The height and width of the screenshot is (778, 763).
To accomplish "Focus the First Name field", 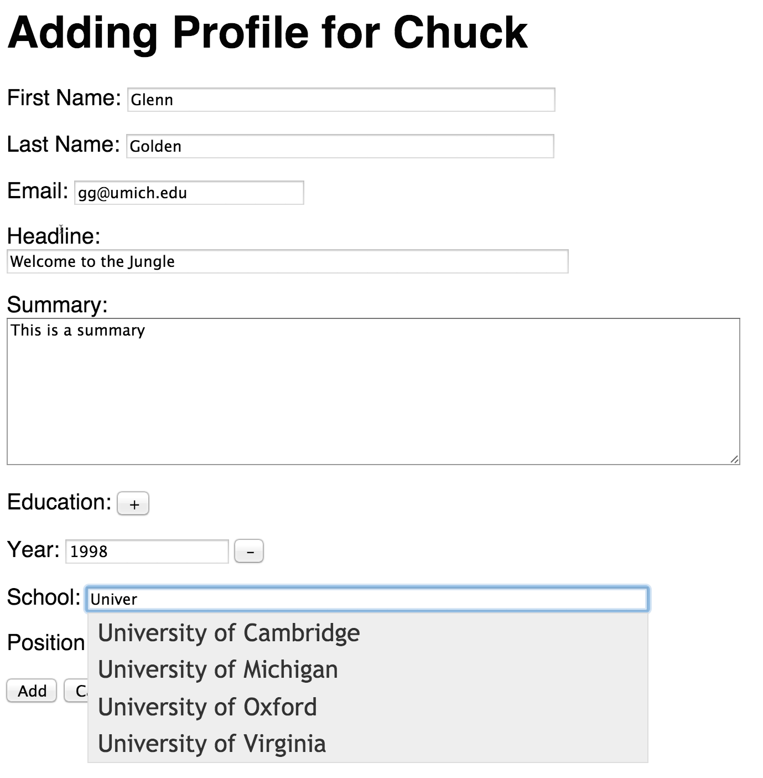I will coord(341,100).
